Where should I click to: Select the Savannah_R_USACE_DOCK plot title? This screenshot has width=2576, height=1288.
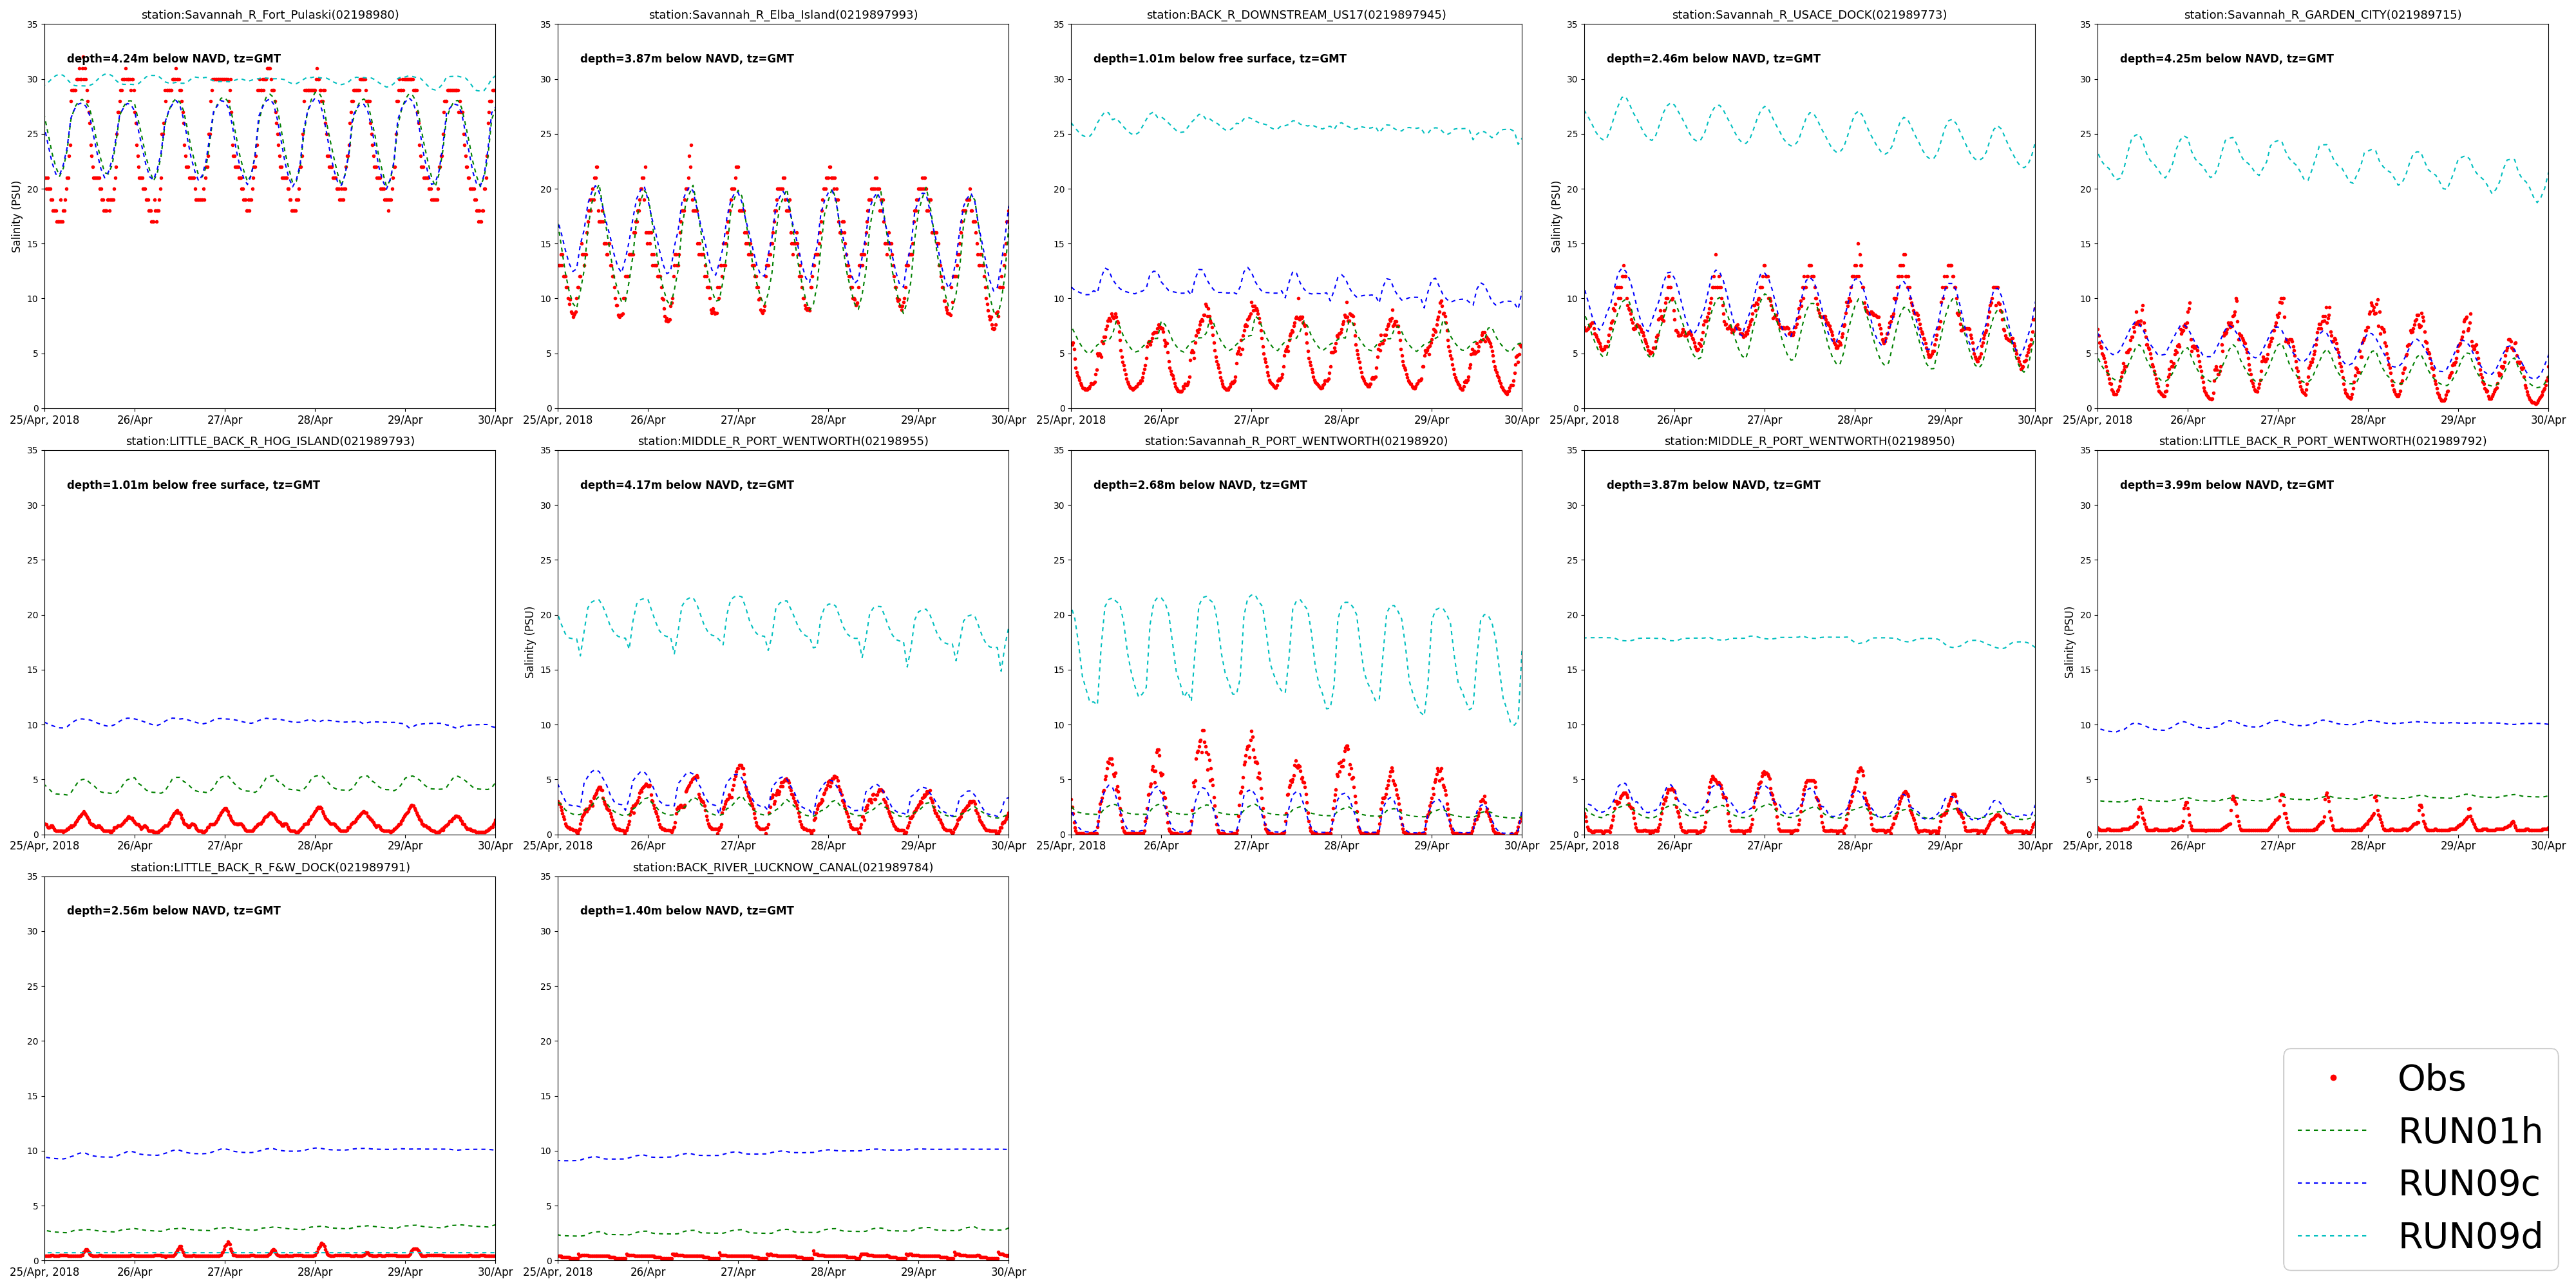[1809, 15]
